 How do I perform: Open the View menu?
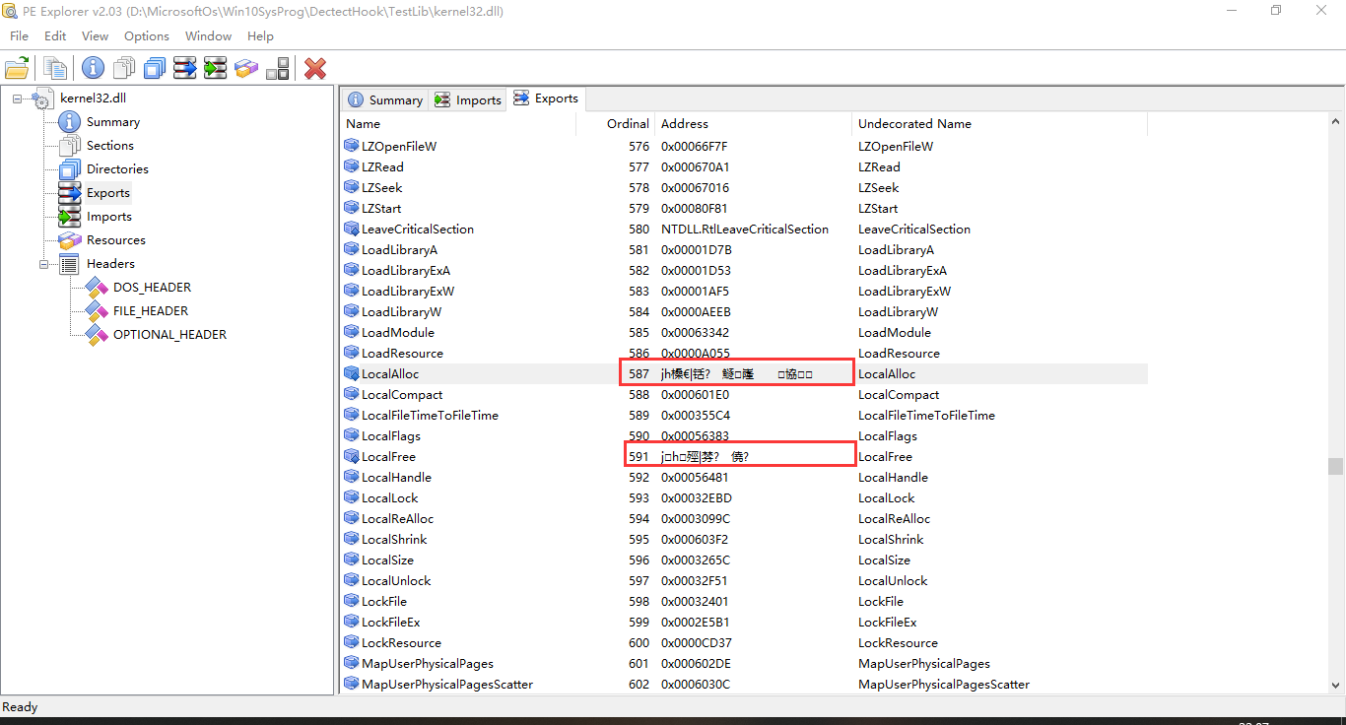tap(95, 35)
